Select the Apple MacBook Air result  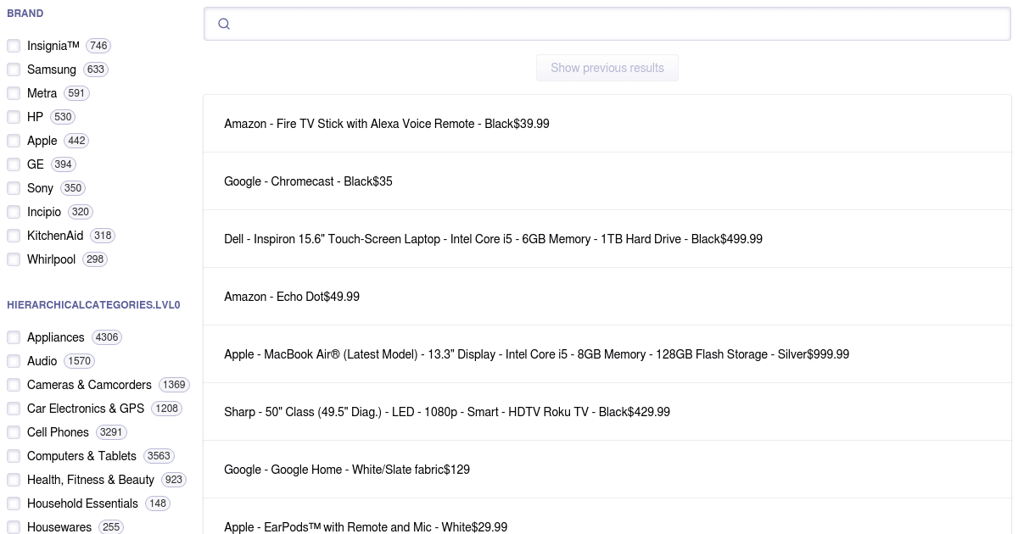[x=536, y=354]
